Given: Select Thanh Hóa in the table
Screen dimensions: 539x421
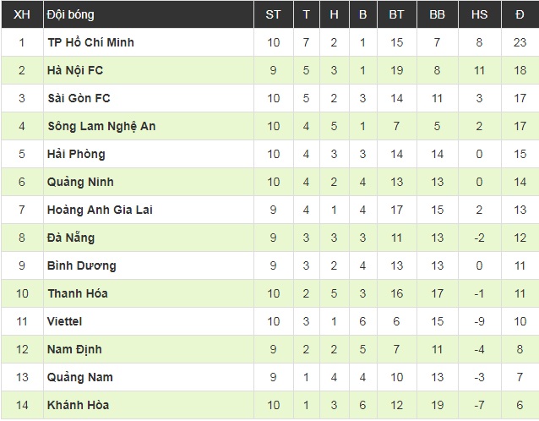Looking at the screenshot, I should 78,293.
